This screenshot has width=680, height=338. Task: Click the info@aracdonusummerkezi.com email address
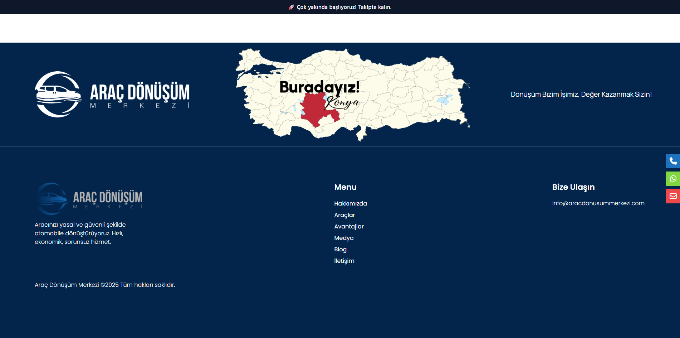coord(598,203)
